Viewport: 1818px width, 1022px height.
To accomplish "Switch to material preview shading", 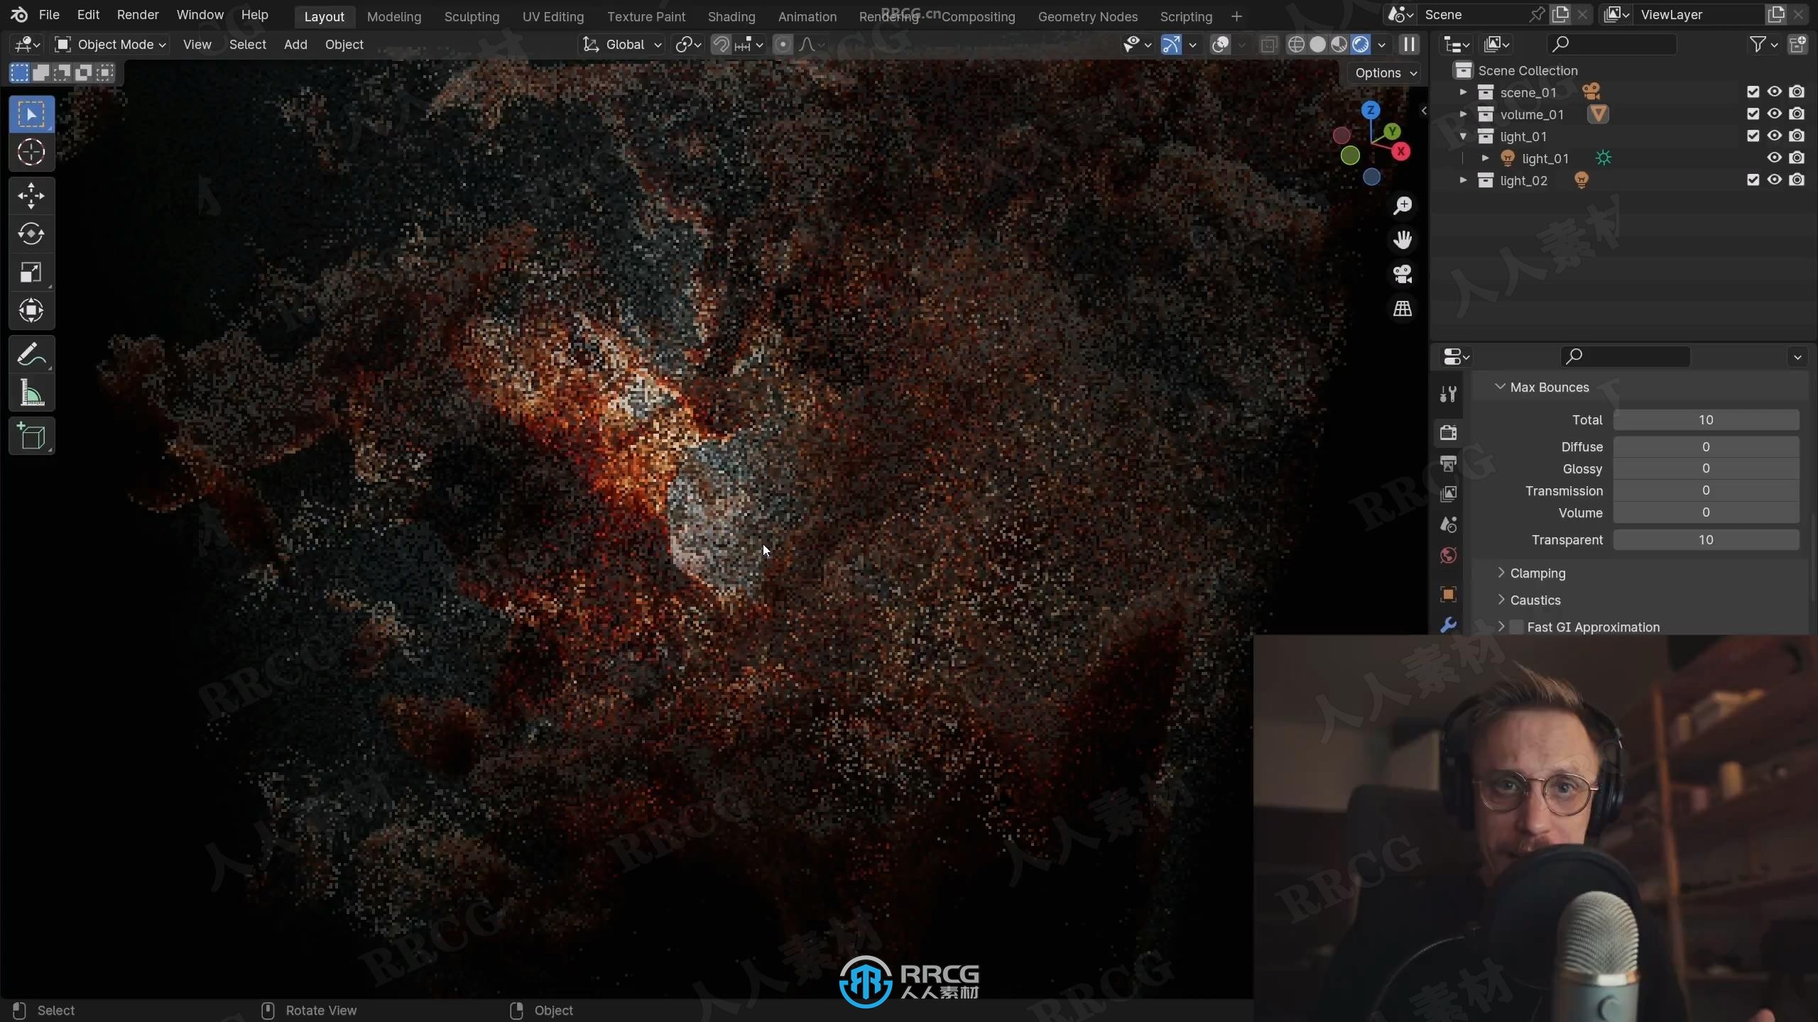I will [1339, 45].
